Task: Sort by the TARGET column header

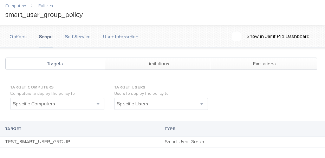Action: tap(13, 129)
